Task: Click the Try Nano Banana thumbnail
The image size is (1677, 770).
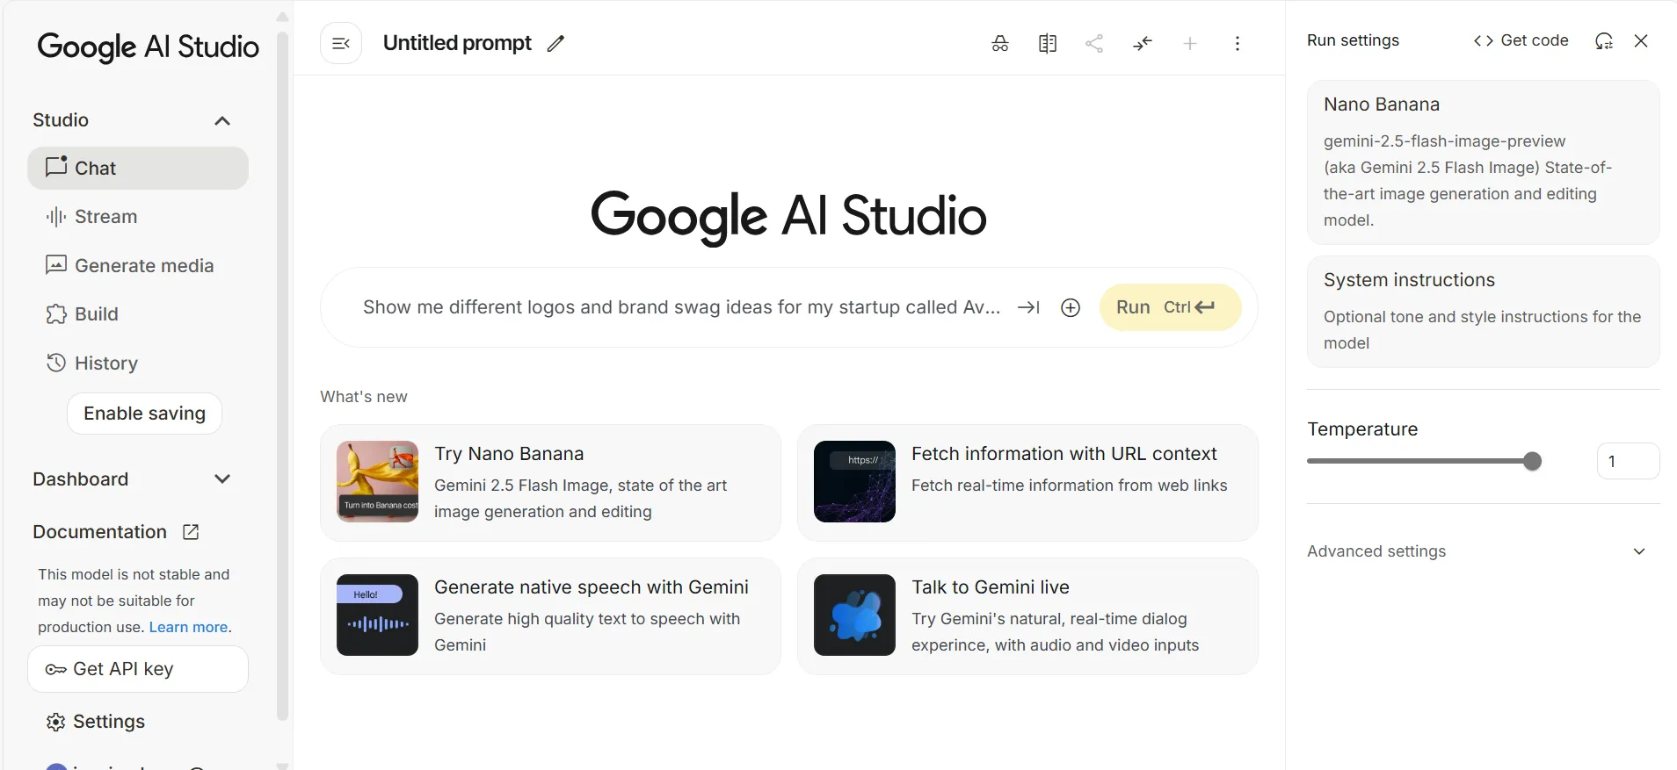Action: coord(377,481)
